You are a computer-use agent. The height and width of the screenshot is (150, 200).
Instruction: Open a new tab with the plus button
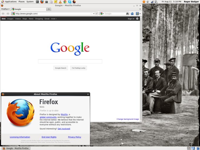tap(49, 9)
